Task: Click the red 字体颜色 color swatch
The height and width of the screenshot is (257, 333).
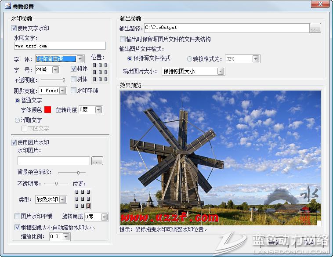Action: point(47,110)
